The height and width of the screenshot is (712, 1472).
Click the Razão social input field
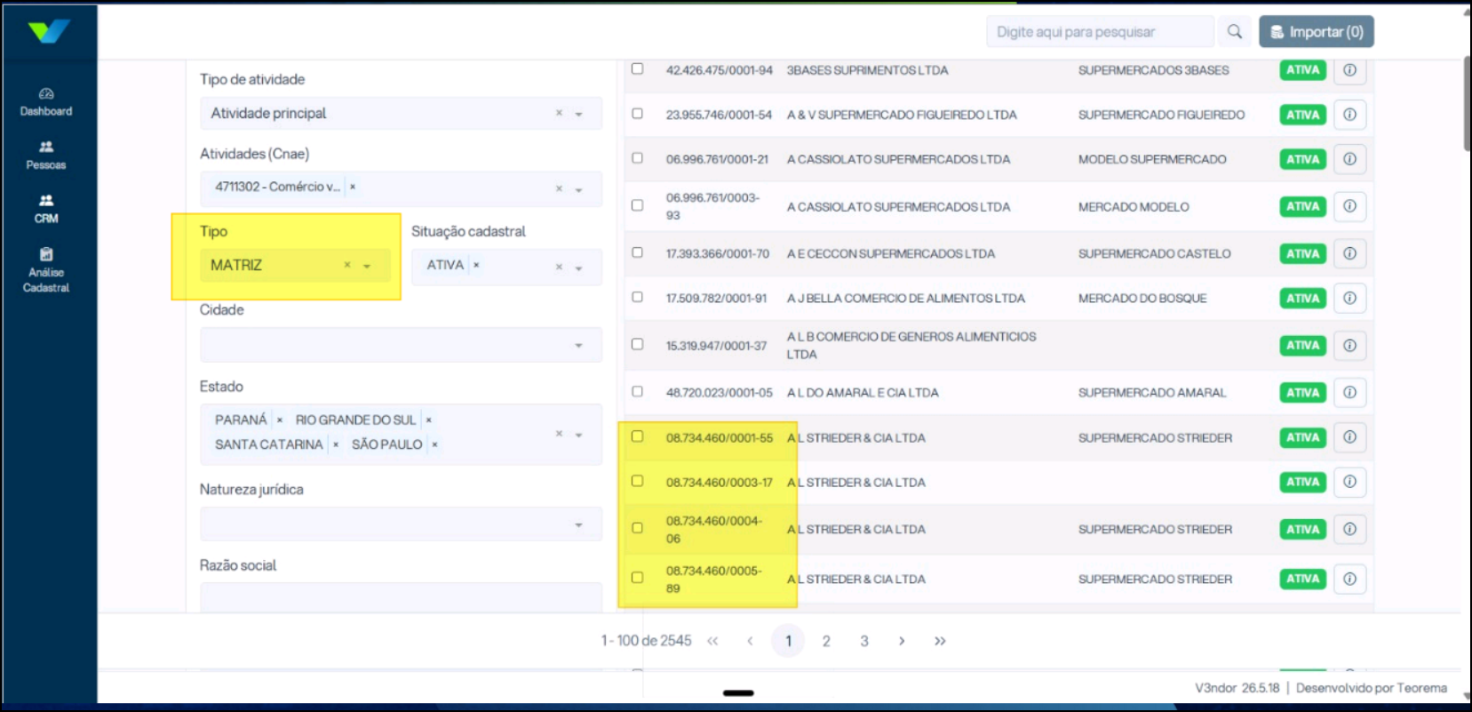coord(401,596)
